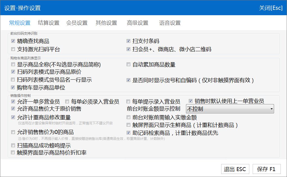Viewport: 287px width, 177px height.
Task: Enable 扫描商品成功蜂鸣提示 checkbox
Action: (13, 145)
